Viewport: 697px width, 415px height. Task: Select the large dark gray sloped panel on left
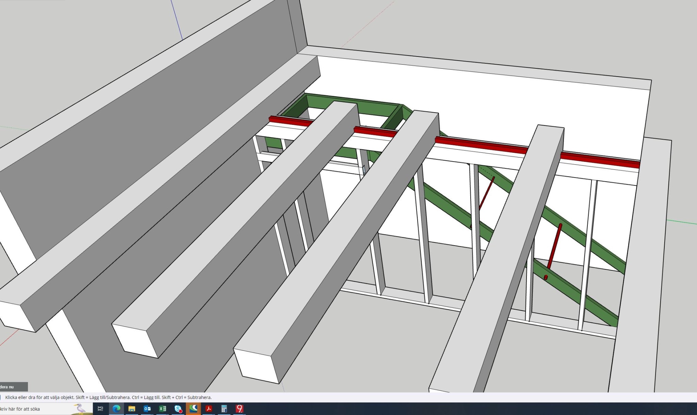click(136, 136)
